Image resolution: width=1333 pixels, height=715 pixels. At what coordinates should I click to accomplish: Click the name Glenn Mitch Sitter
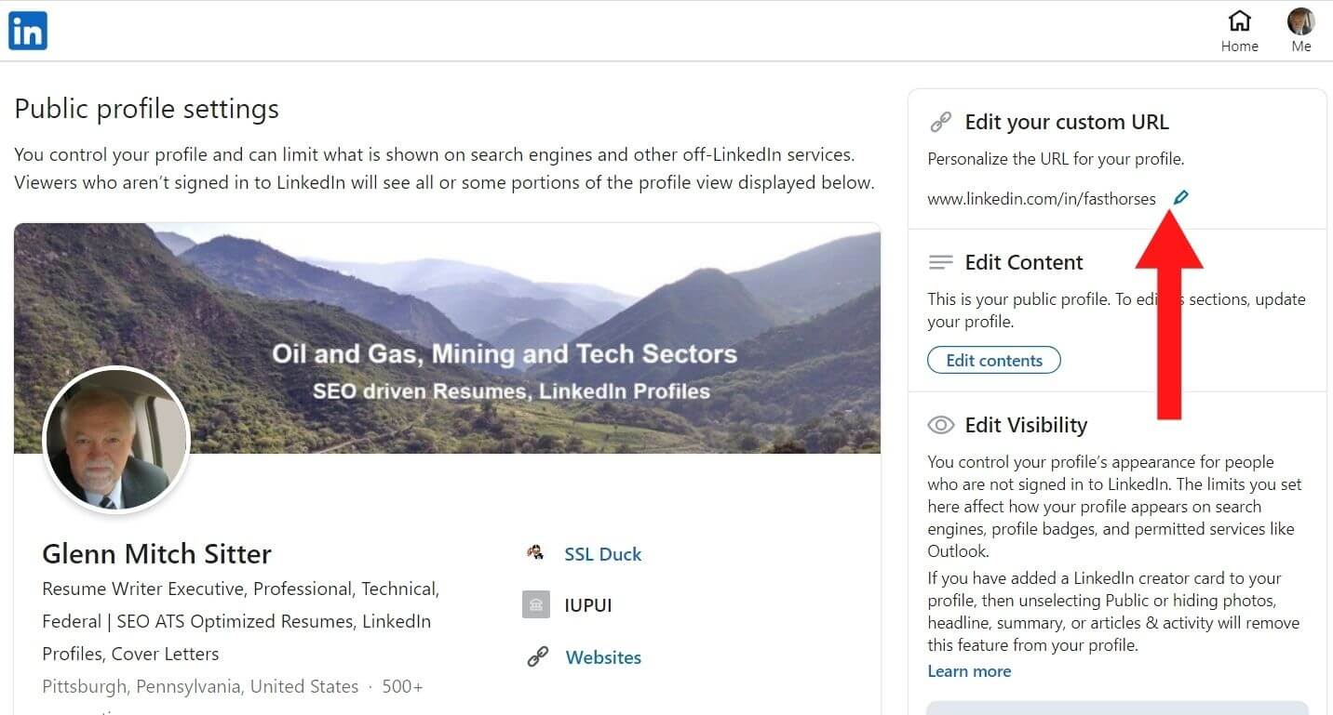coord(156,554)
